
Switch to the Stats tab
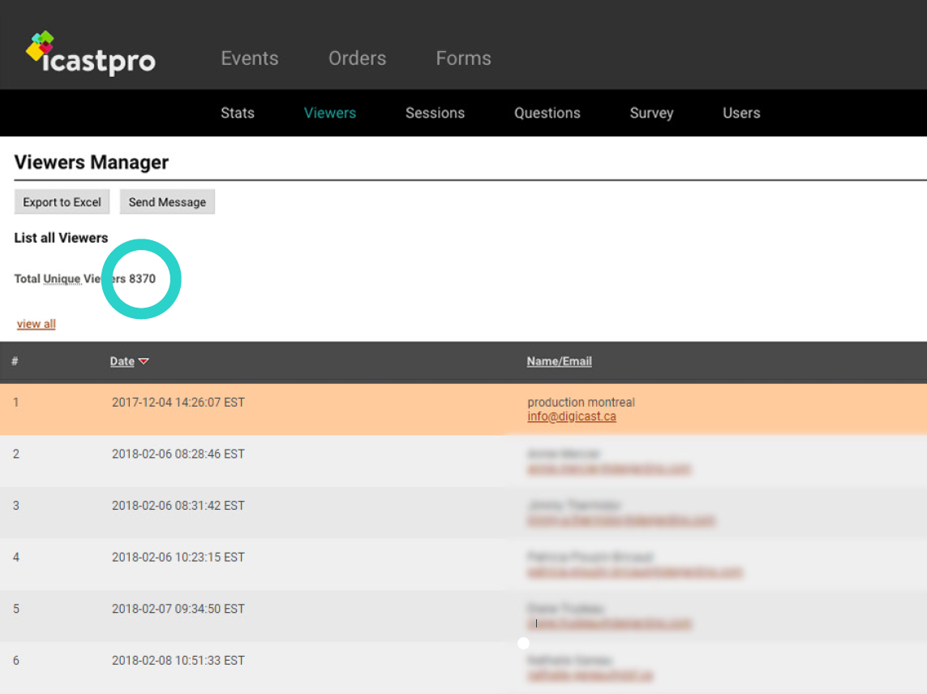click(x=237, y=113)
